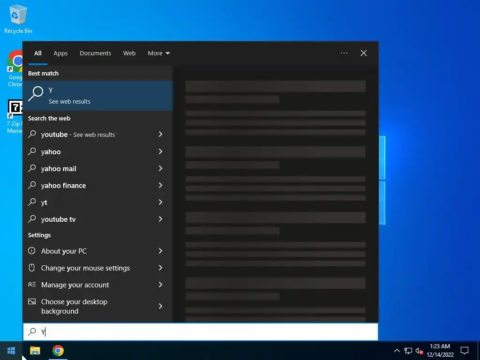Switch to the All search tab

tap(38, 53)
